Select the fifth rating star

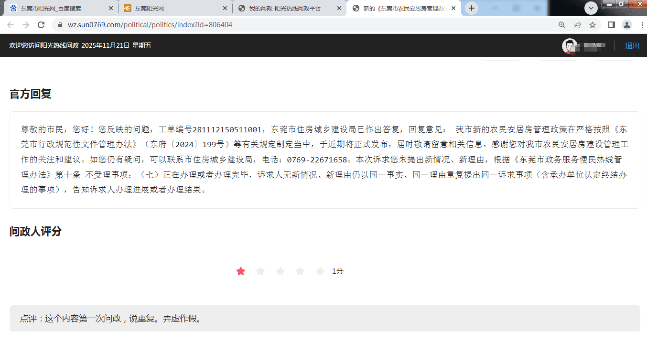[320, 271]
